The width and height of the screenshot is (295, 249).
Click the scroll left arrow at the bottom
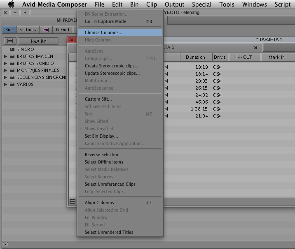(x=5, y=244)
